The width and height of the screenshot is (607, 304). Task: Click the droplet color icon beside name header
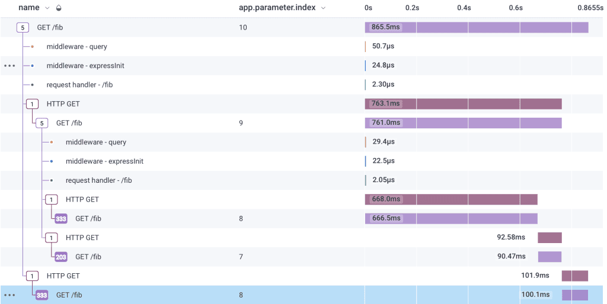58,8
